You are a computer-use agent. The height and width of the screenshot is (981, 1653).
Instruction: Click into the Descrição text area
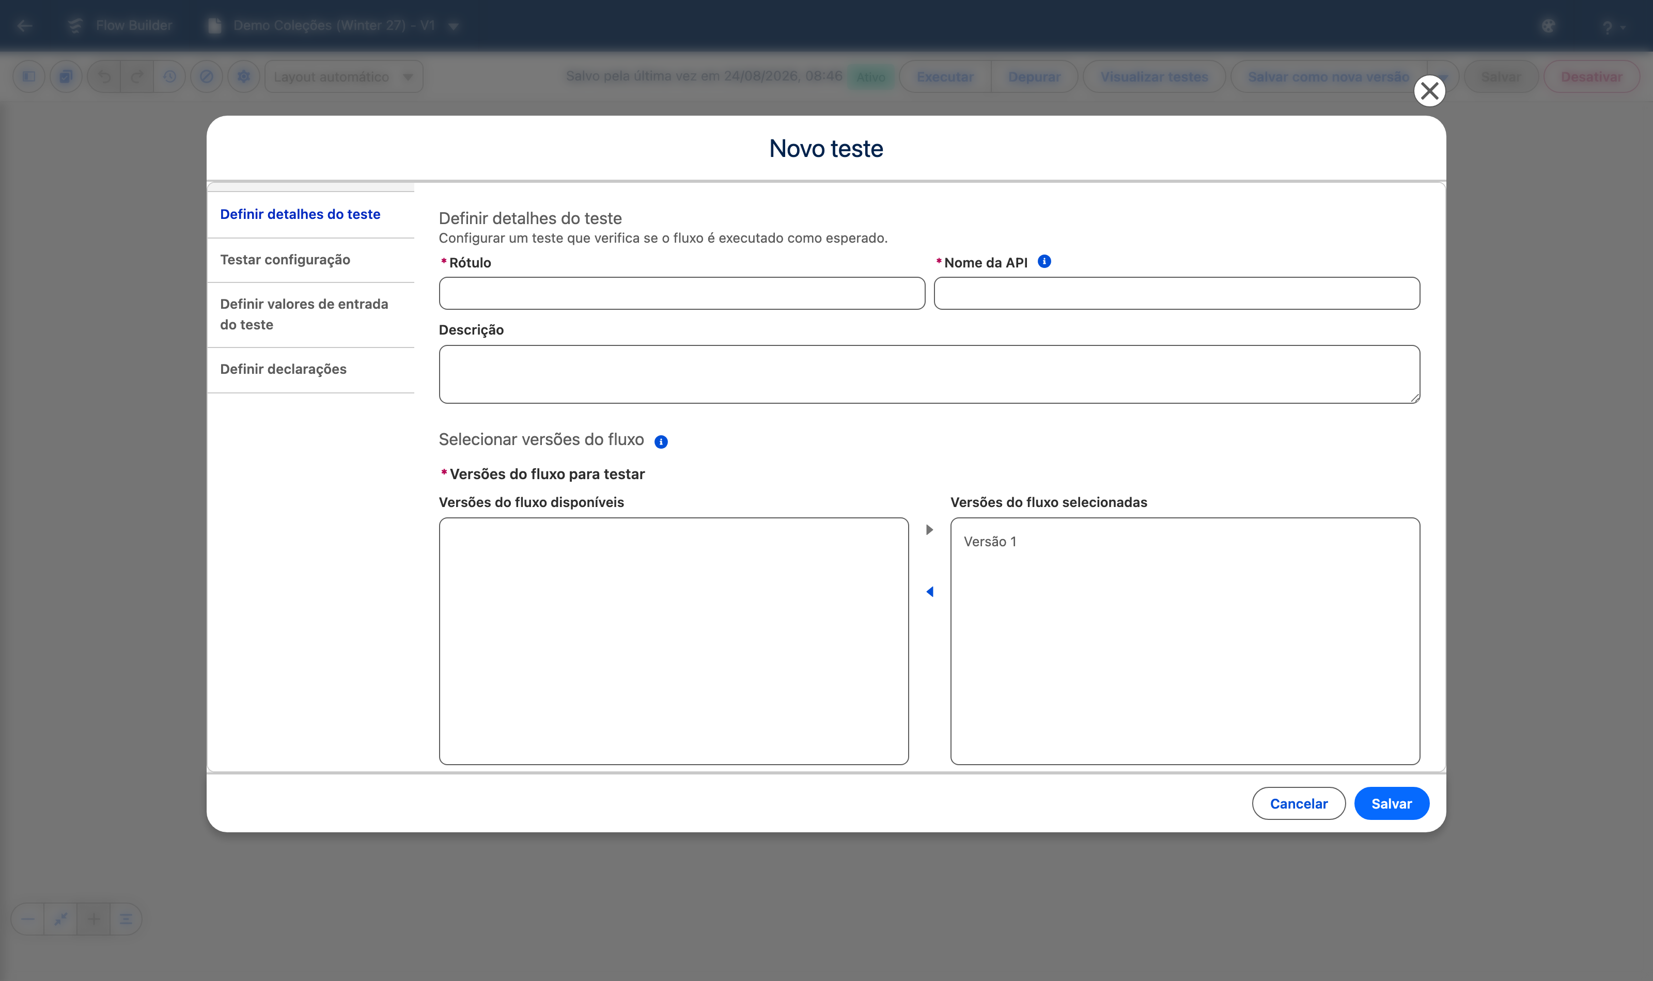(x=929, y=374)
